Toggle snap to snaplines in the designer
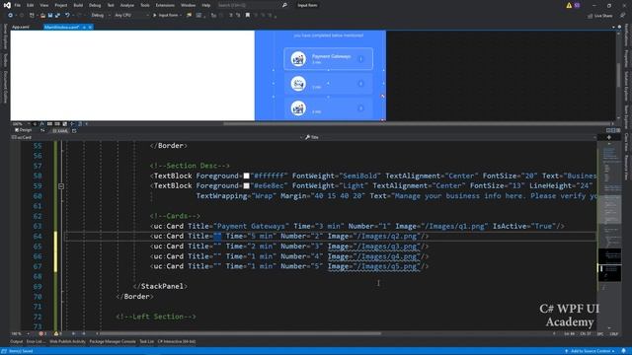632x355 pixels. pos(72,124)
